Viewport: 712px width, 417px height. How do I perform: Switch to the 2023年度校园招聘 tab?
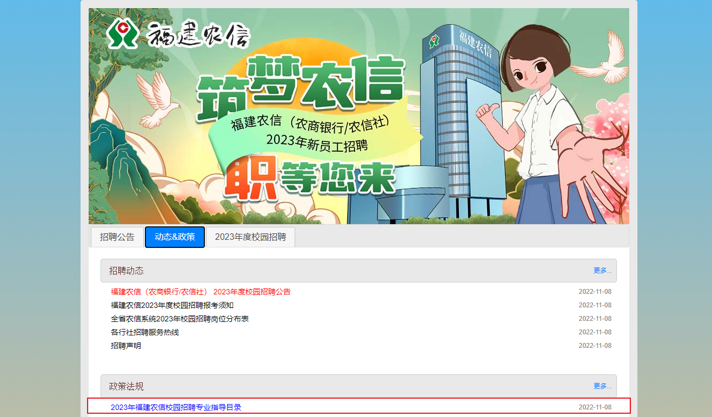point(250,237)
